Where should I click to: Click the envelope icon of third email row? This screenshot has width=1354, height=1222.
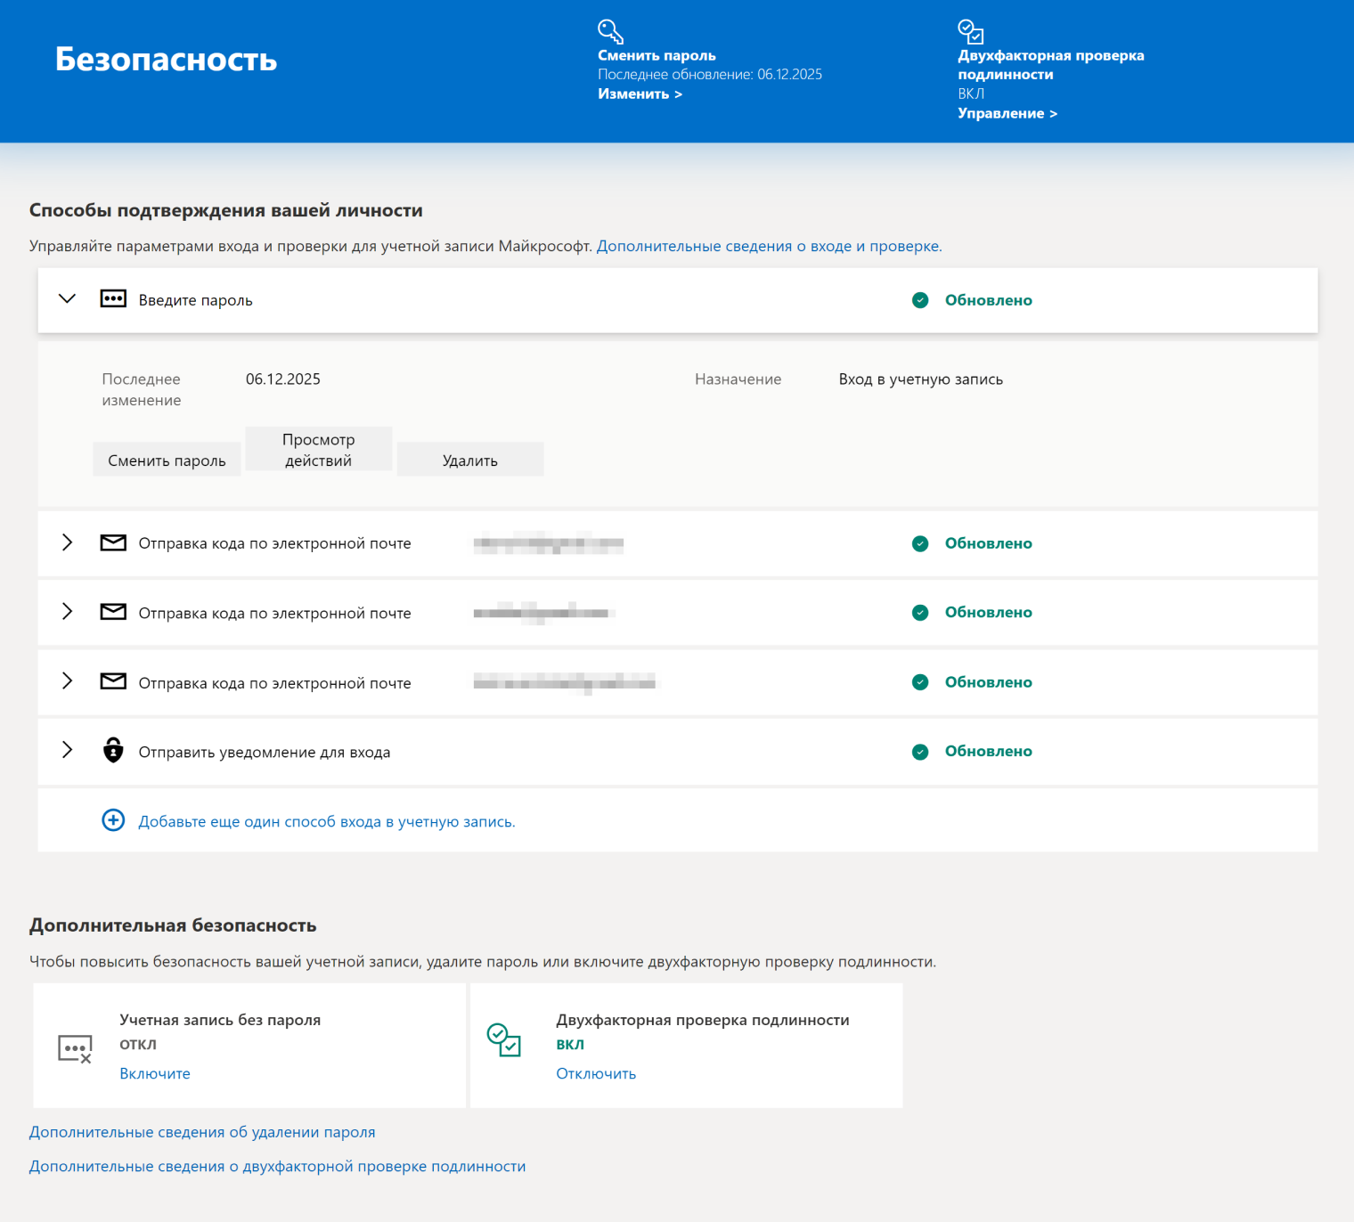point(113,681)
